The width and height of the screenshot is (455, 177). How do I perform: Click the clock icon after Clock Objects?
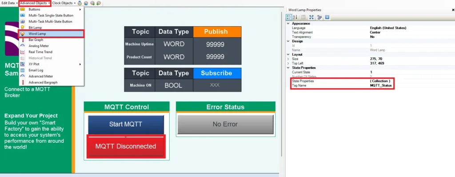click(80, 3)
